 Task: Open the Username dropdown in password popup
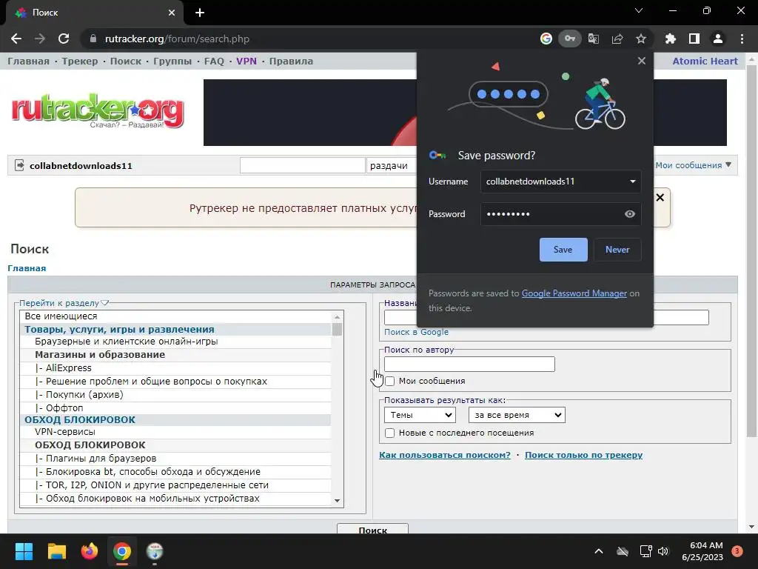tap(632, 182)
